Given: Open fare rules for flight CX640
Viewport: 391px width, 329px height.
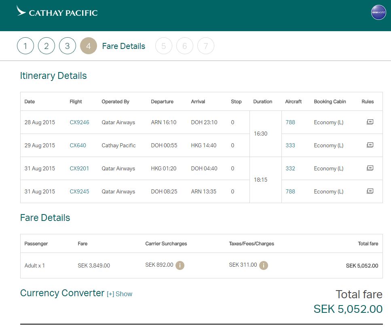Looking at the screenshot, I should (x=370, y=145).
